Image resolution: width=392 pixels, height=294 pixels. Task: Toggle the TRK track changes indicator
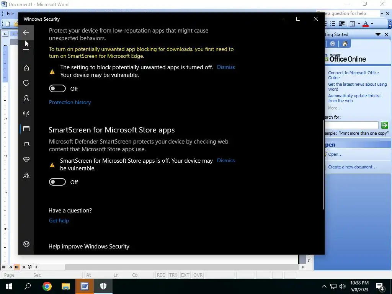click(173, 275)
